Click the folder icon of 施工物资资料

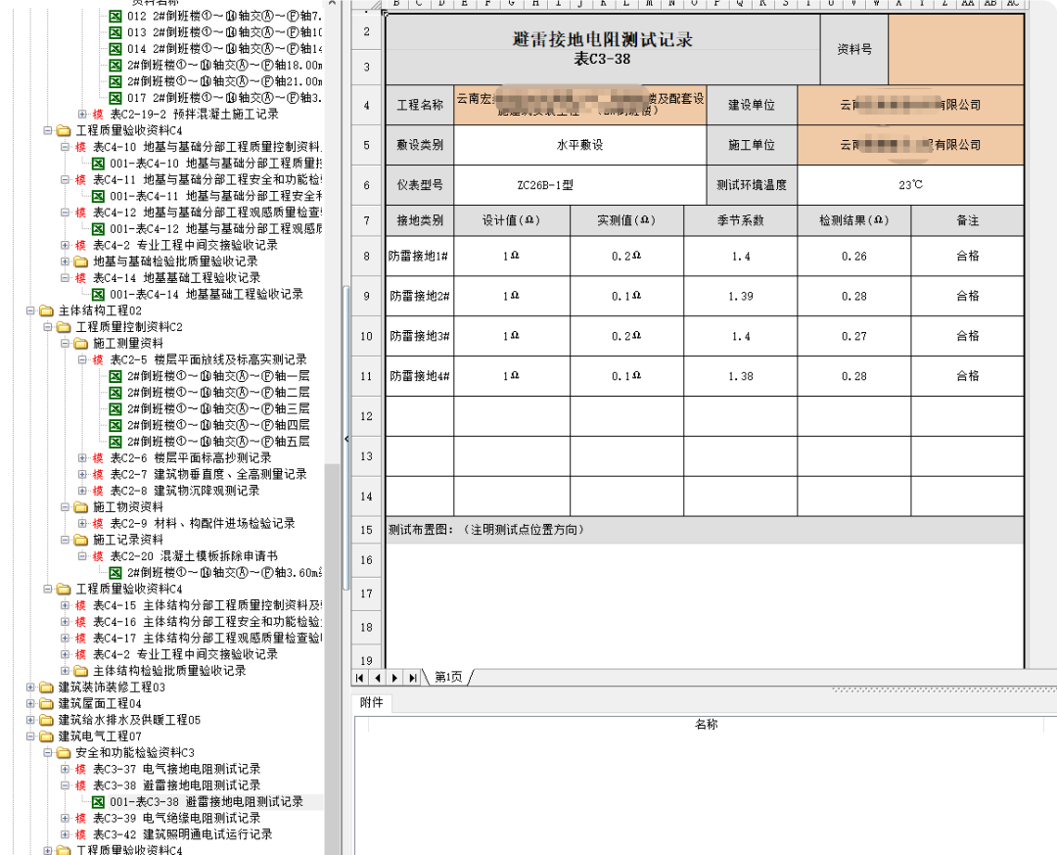point(81,506)
